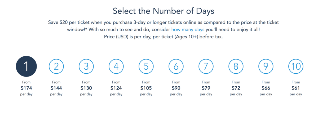This screenshot has width=318, height=116.
Task: Click the $144 per day price
Action: point(56,88)
